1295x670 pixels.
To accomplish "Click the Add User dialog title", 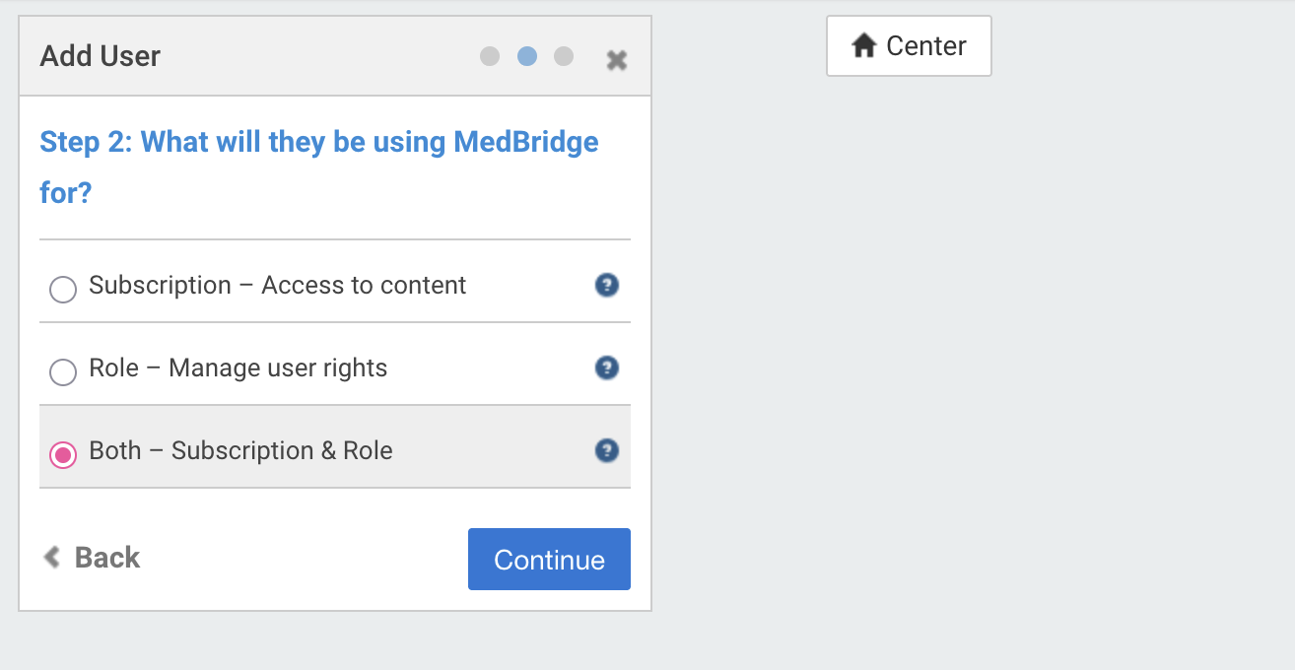I will point(100,56).
